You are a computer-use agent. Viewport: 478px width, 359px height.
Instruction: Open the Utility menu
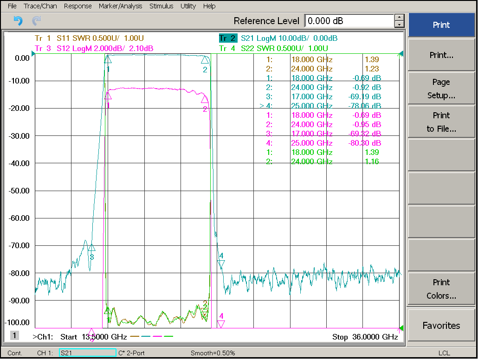click(188, 6)
